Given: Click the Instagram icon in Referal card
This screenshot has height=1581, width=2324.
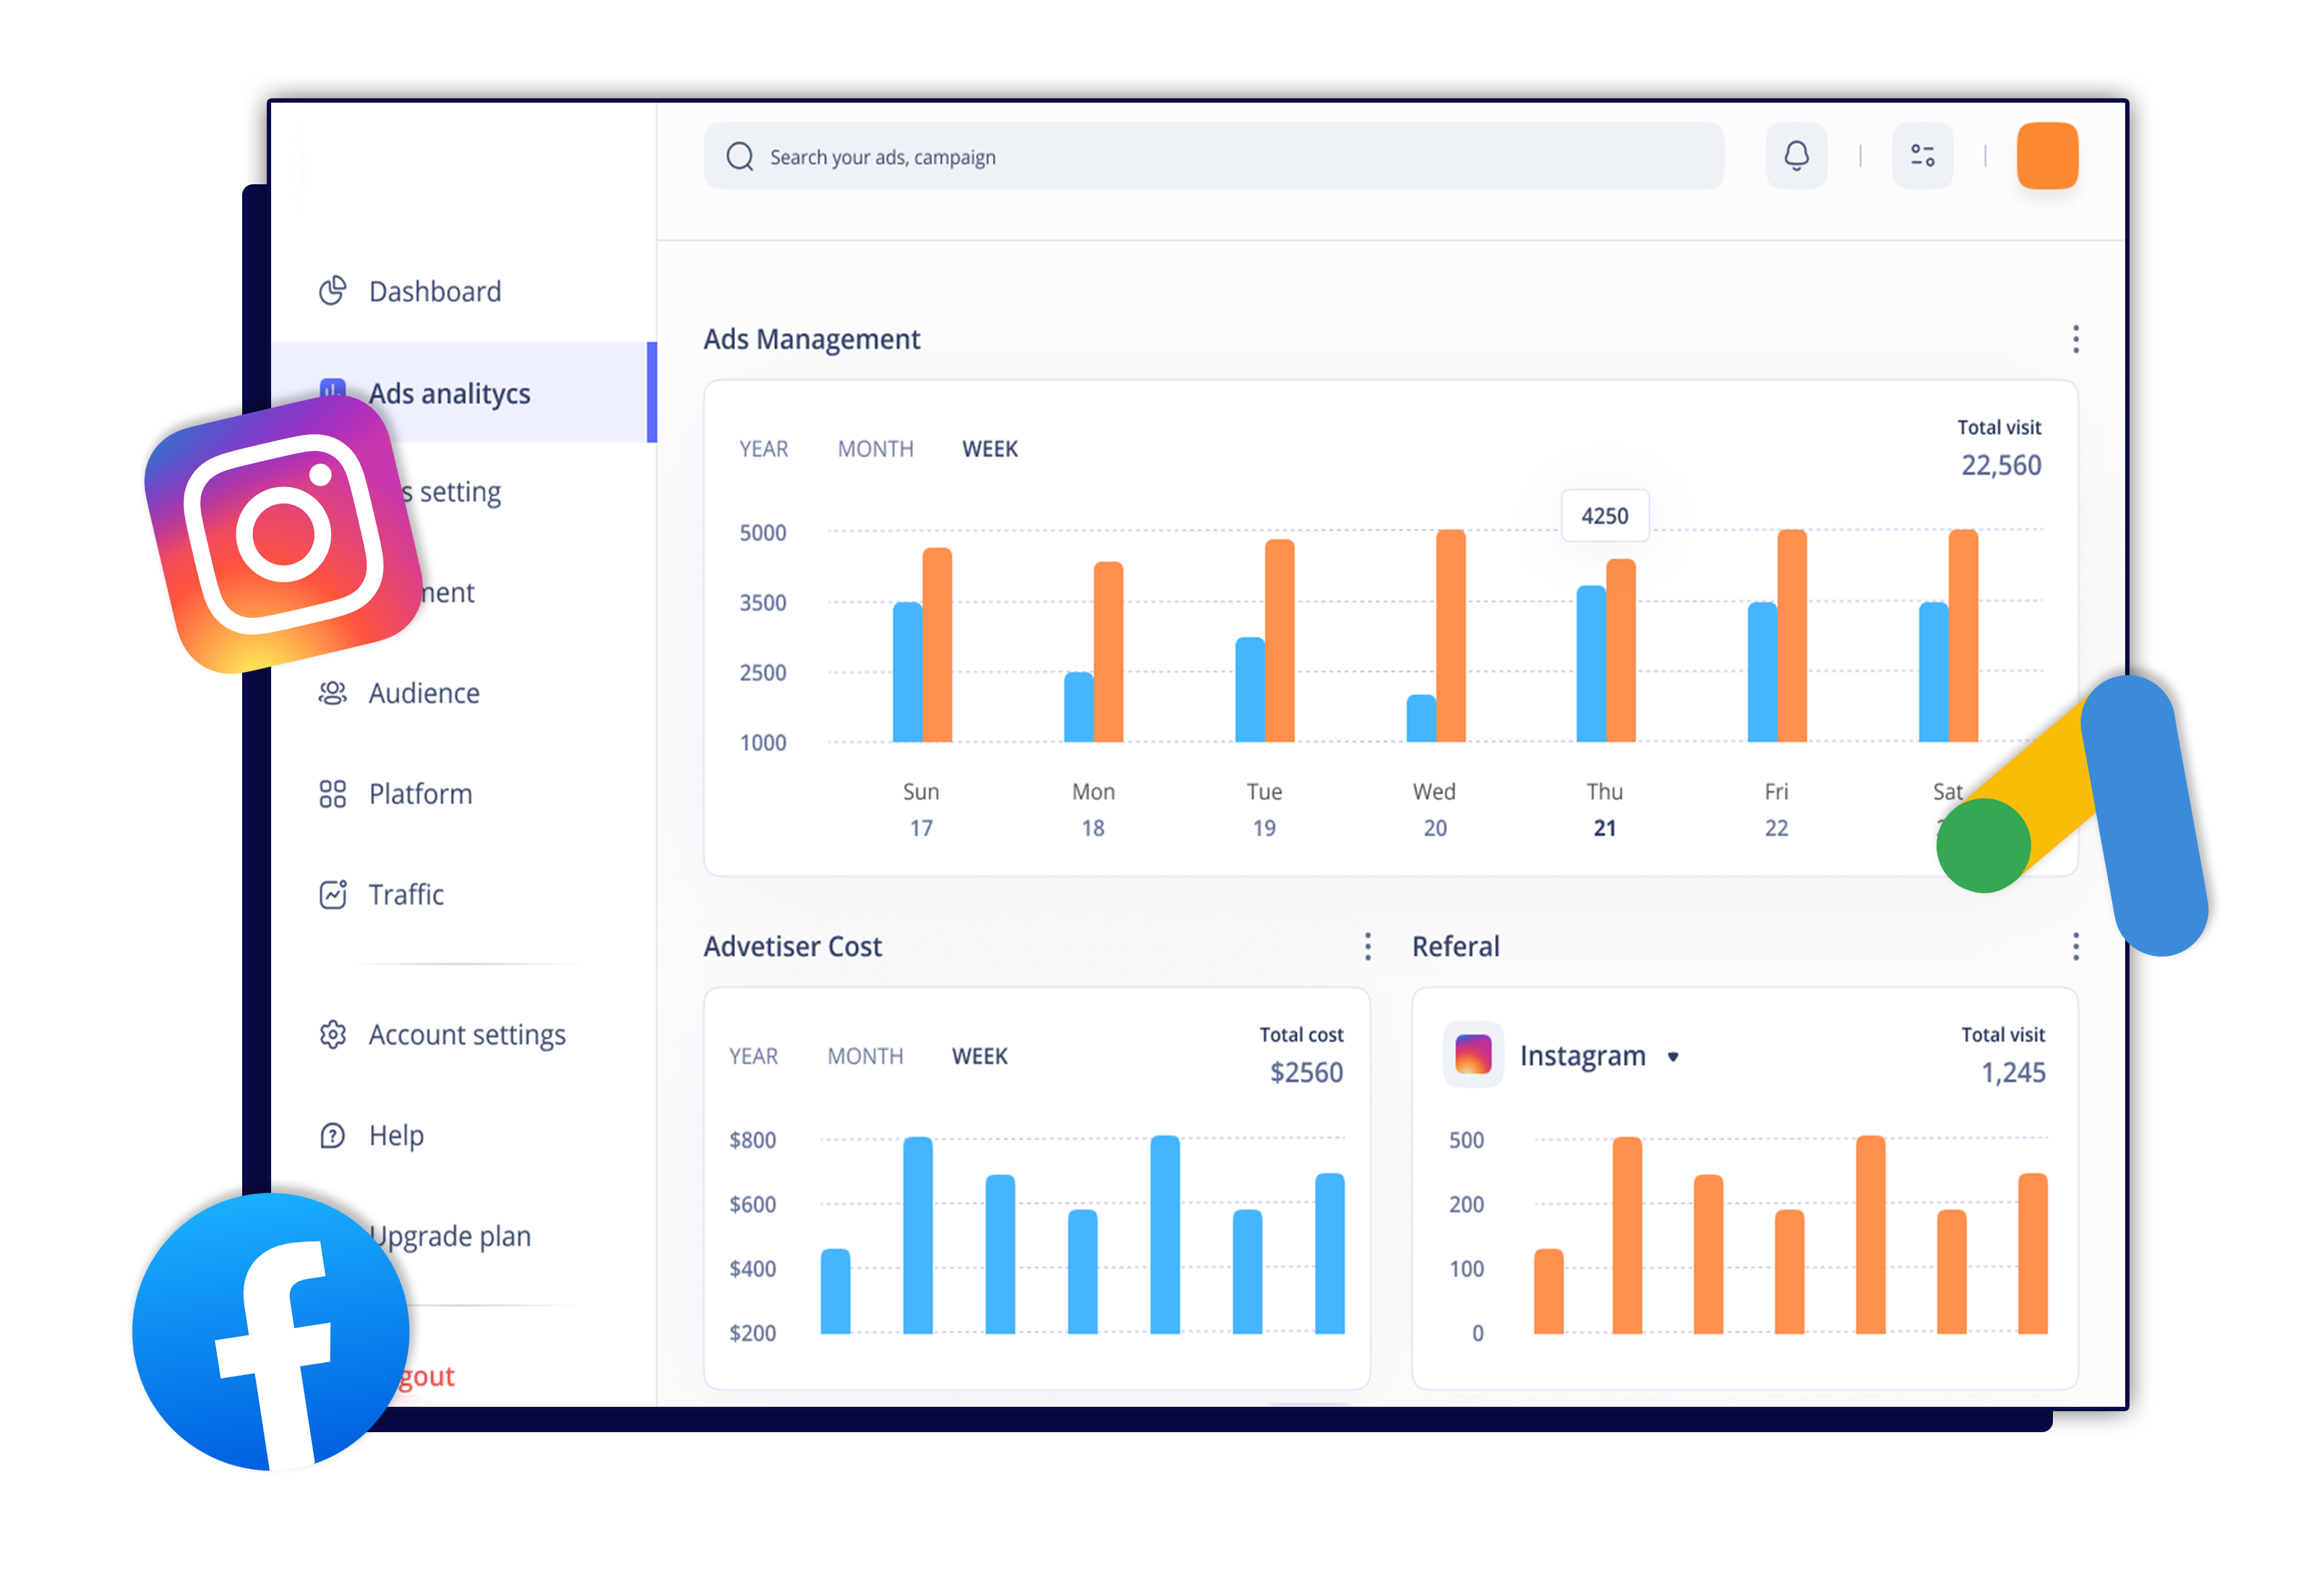Looking at the screenshot, I should [x=1473, y=1054].
